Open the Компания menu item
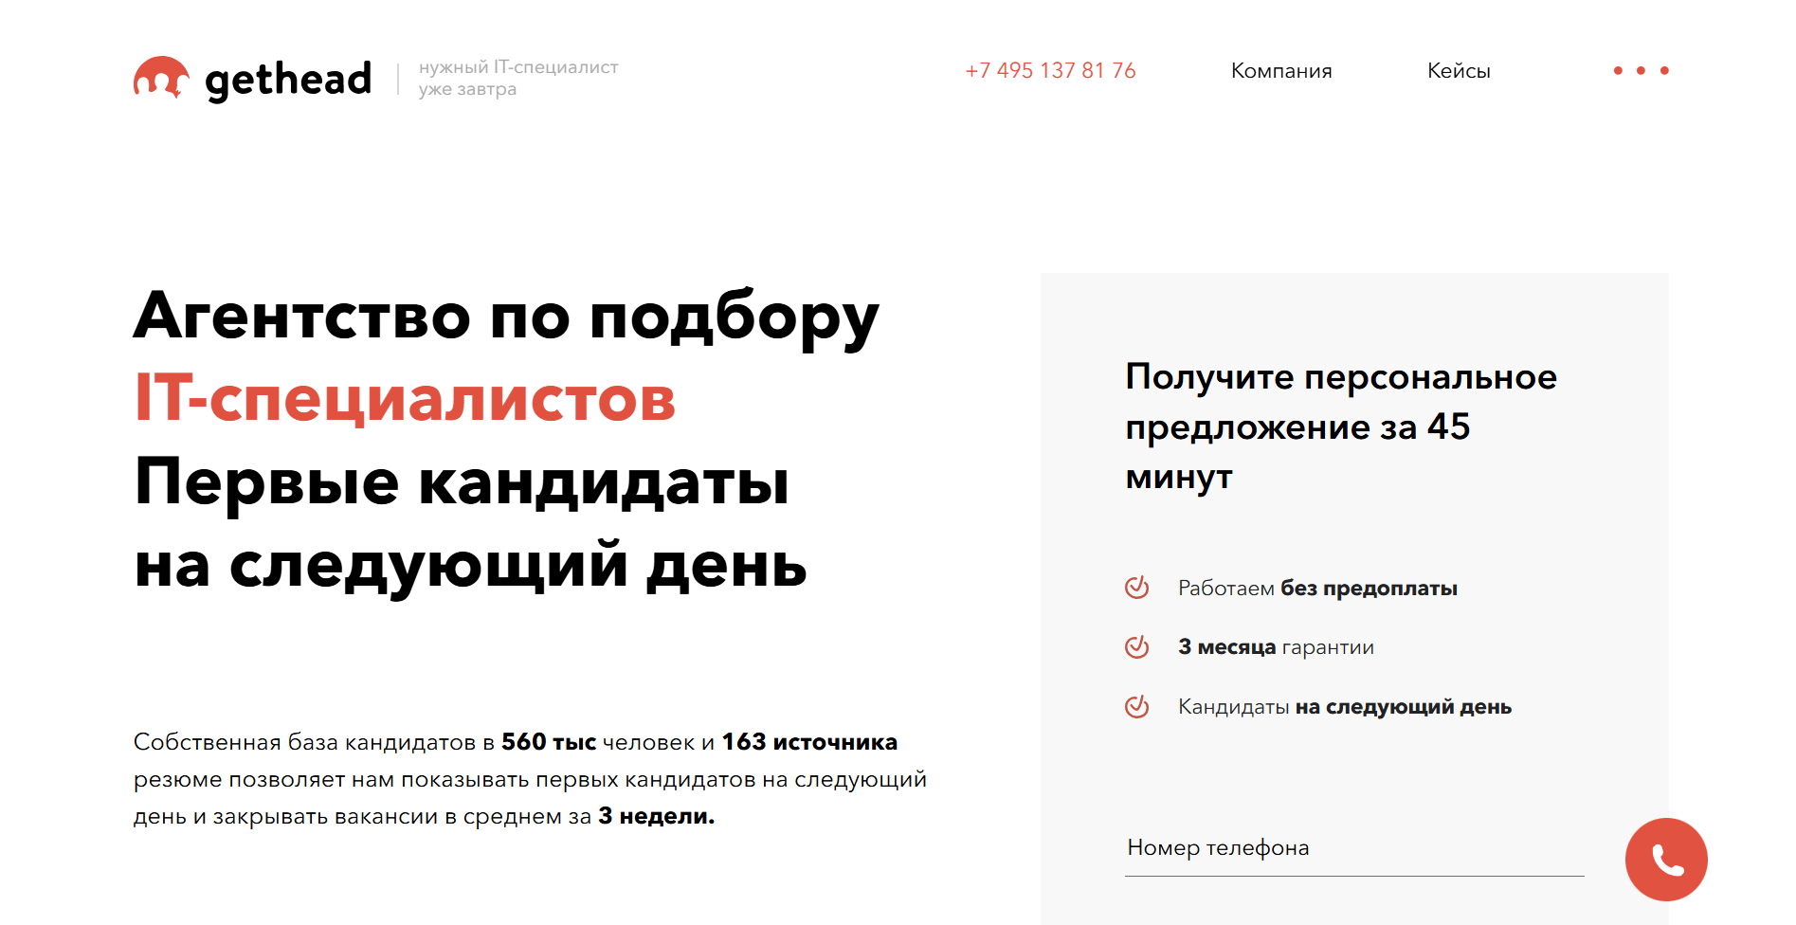 point(1281,71)
